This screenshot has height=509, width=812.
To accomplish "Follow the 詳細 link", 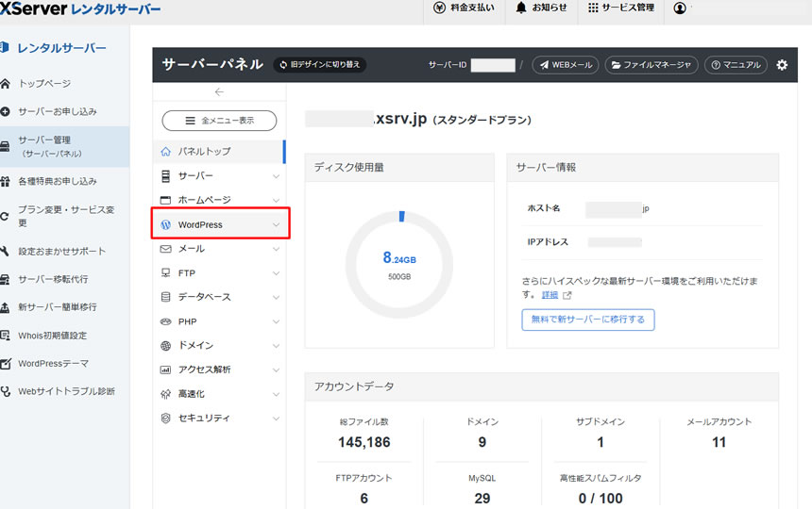I will [550, 295].
